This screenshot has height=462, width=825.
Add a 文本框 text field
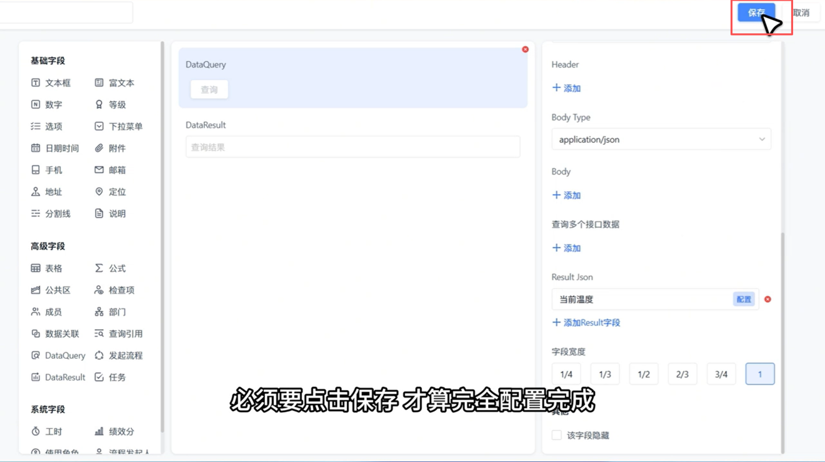click(51, 83)
